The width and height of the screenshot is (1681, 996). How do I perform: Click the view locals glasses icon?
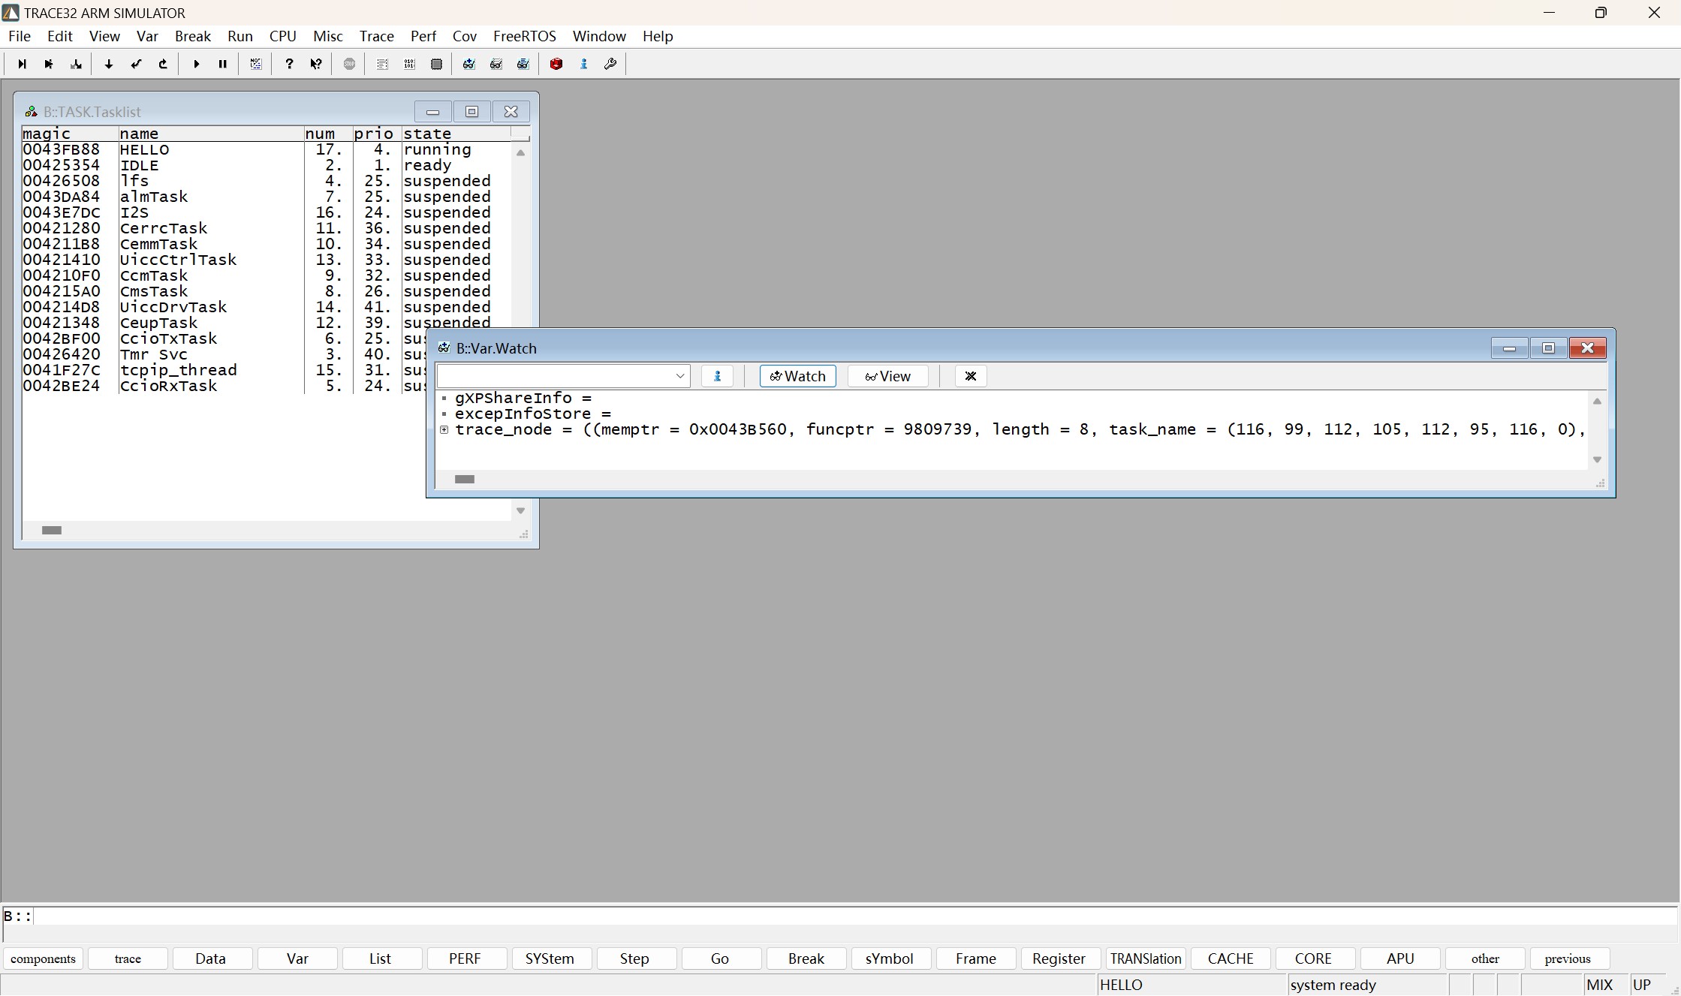pyautogui.click(x=496, y=64)
